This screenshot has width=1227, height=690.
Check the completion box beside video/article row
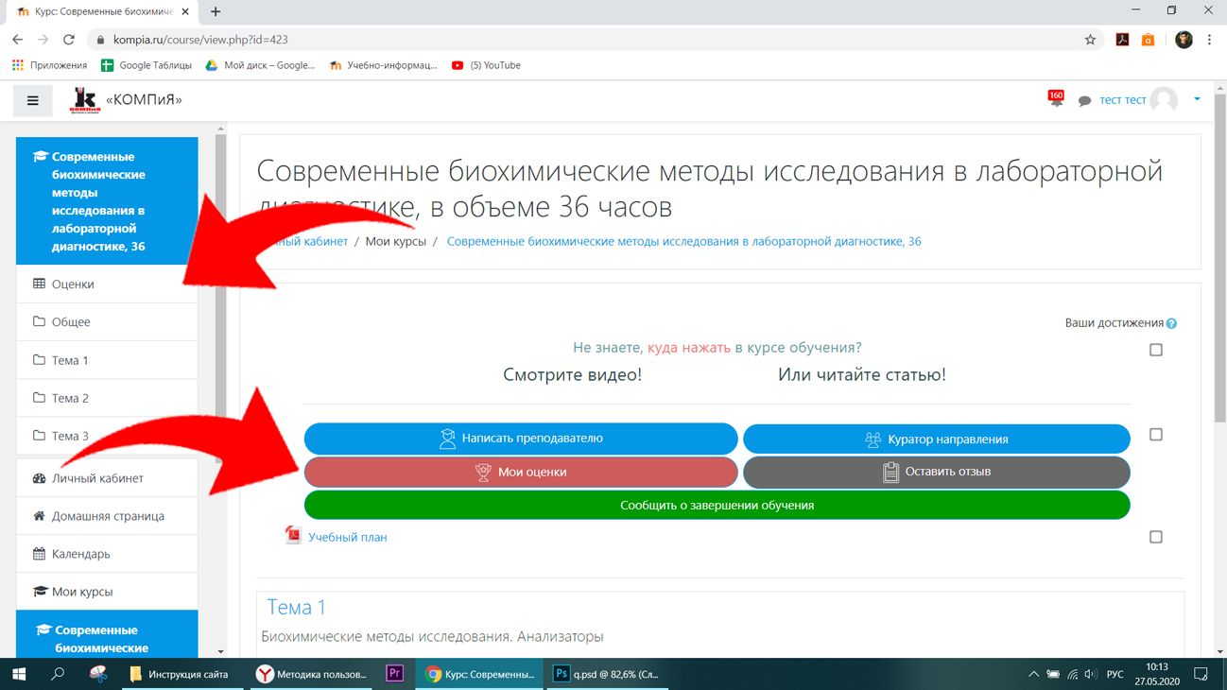[x=1156, y=350]
